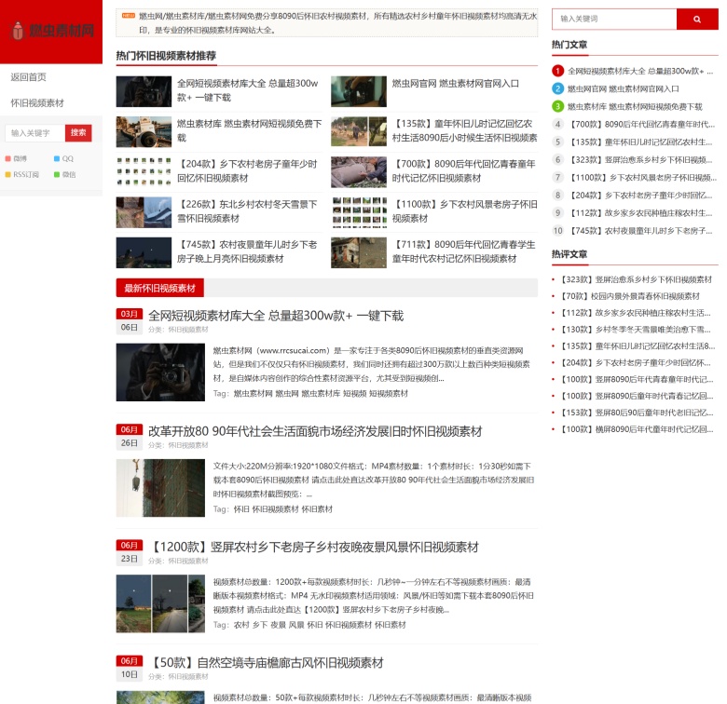727x704 pixels.
Task: Open article title 全网短视频素材库大全 一键下载
Action: pyautogui.click(x=276, y=316)
